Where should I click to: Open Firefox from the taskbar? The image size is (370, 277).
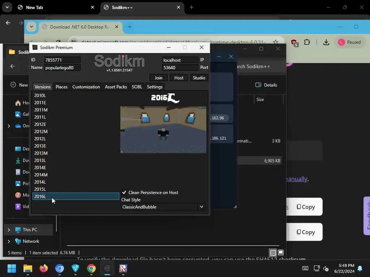point(44,268)
